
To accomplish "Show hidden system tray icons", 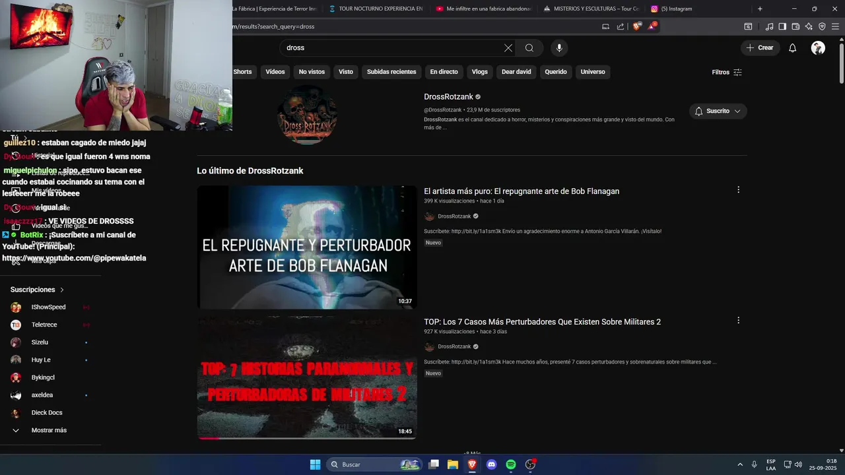I will [739, 464].
